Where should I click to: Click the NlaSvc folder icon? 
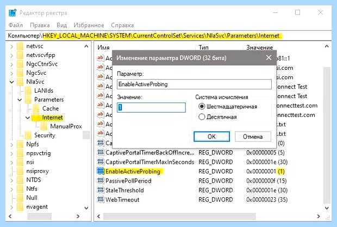(20, 82)
